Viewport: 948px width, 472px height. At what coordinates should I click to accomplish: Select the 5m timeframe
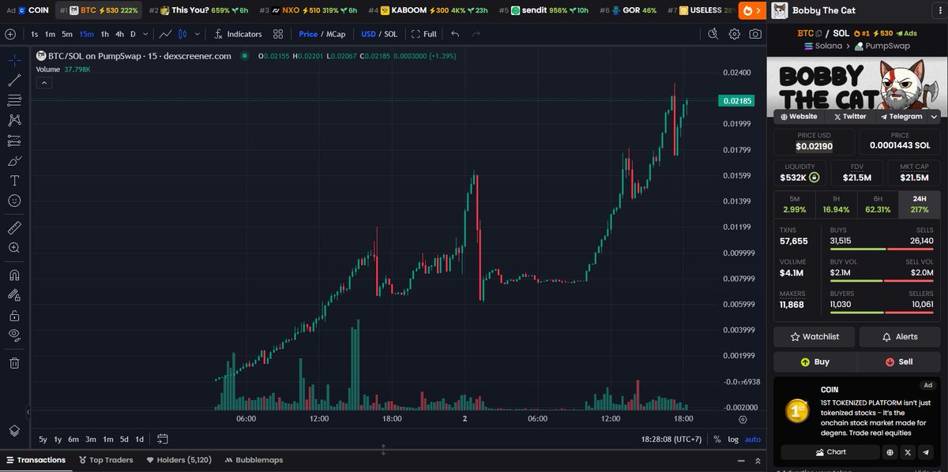[x=67, y=34]
